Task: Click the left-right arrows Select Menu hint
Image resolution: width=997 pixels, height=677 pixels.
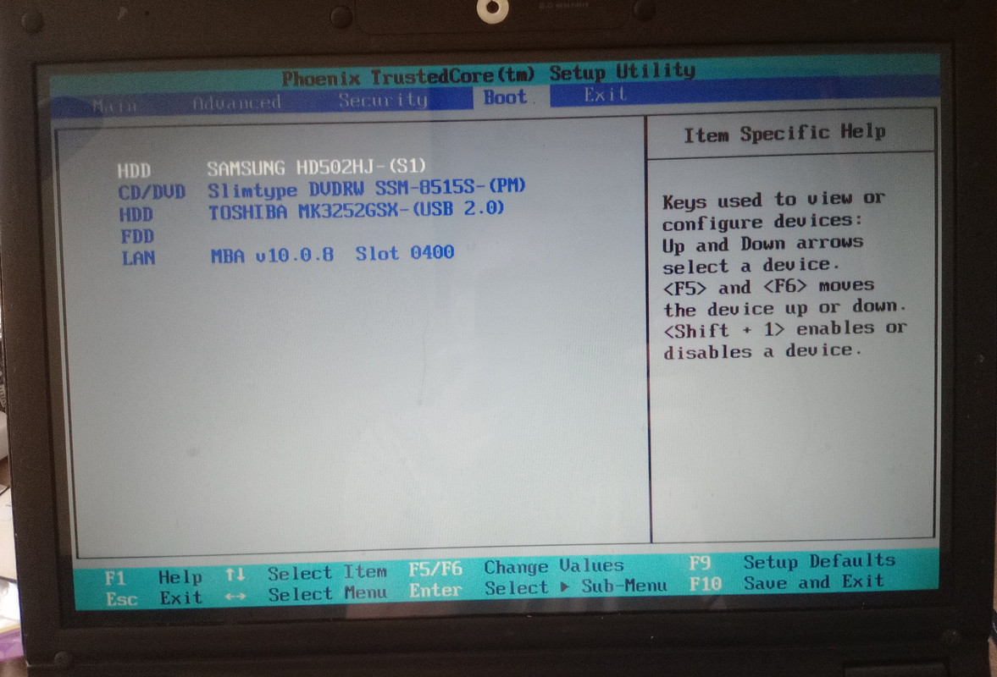Action: [306, 594]
